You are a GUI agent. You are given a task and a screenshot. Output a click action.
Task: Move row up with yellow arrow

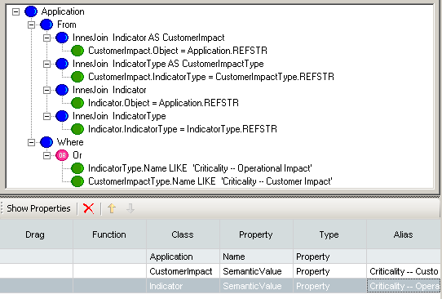pyautogui.click(x=112, y=208)
